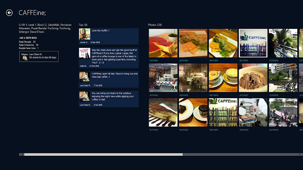Click the dark scrollbar track right of thumb
Screen dimensions: 303x170
[240, 154]
